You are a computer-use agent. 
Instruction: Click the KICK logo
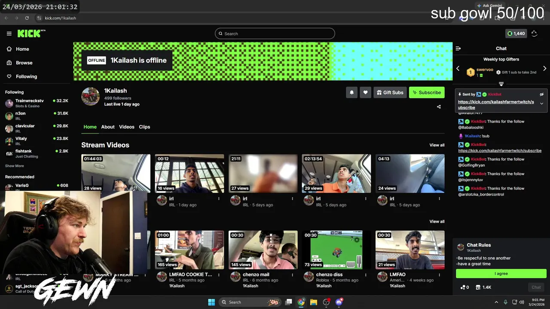tap(31, 33)
